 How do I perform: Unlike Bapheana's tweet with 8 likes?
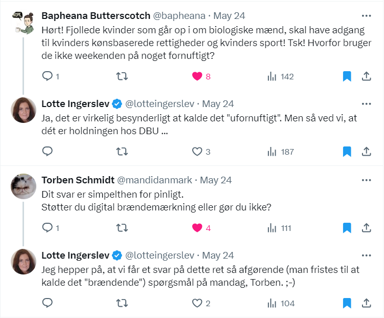coord(201,76)
